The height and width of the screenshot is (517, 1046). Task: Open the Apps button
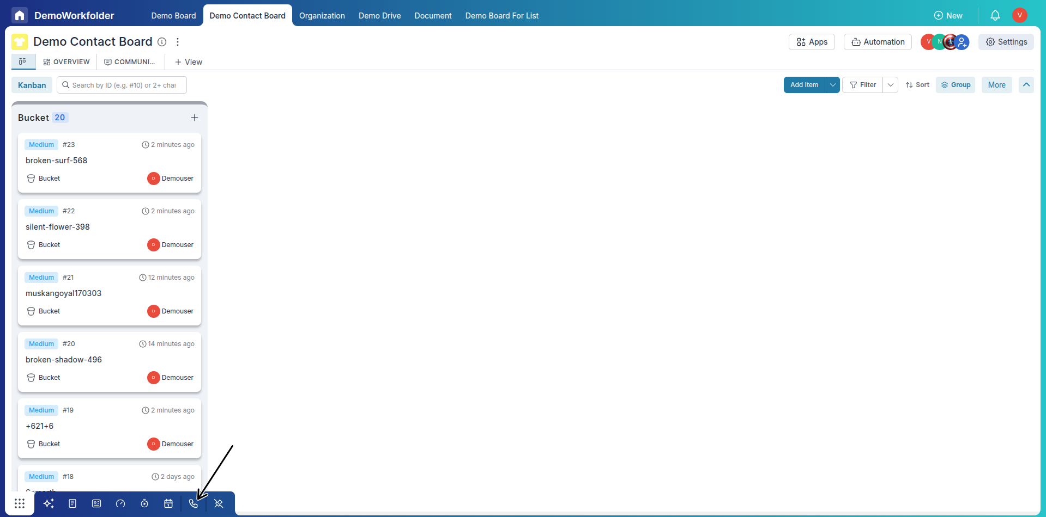(x=812, y=42)
